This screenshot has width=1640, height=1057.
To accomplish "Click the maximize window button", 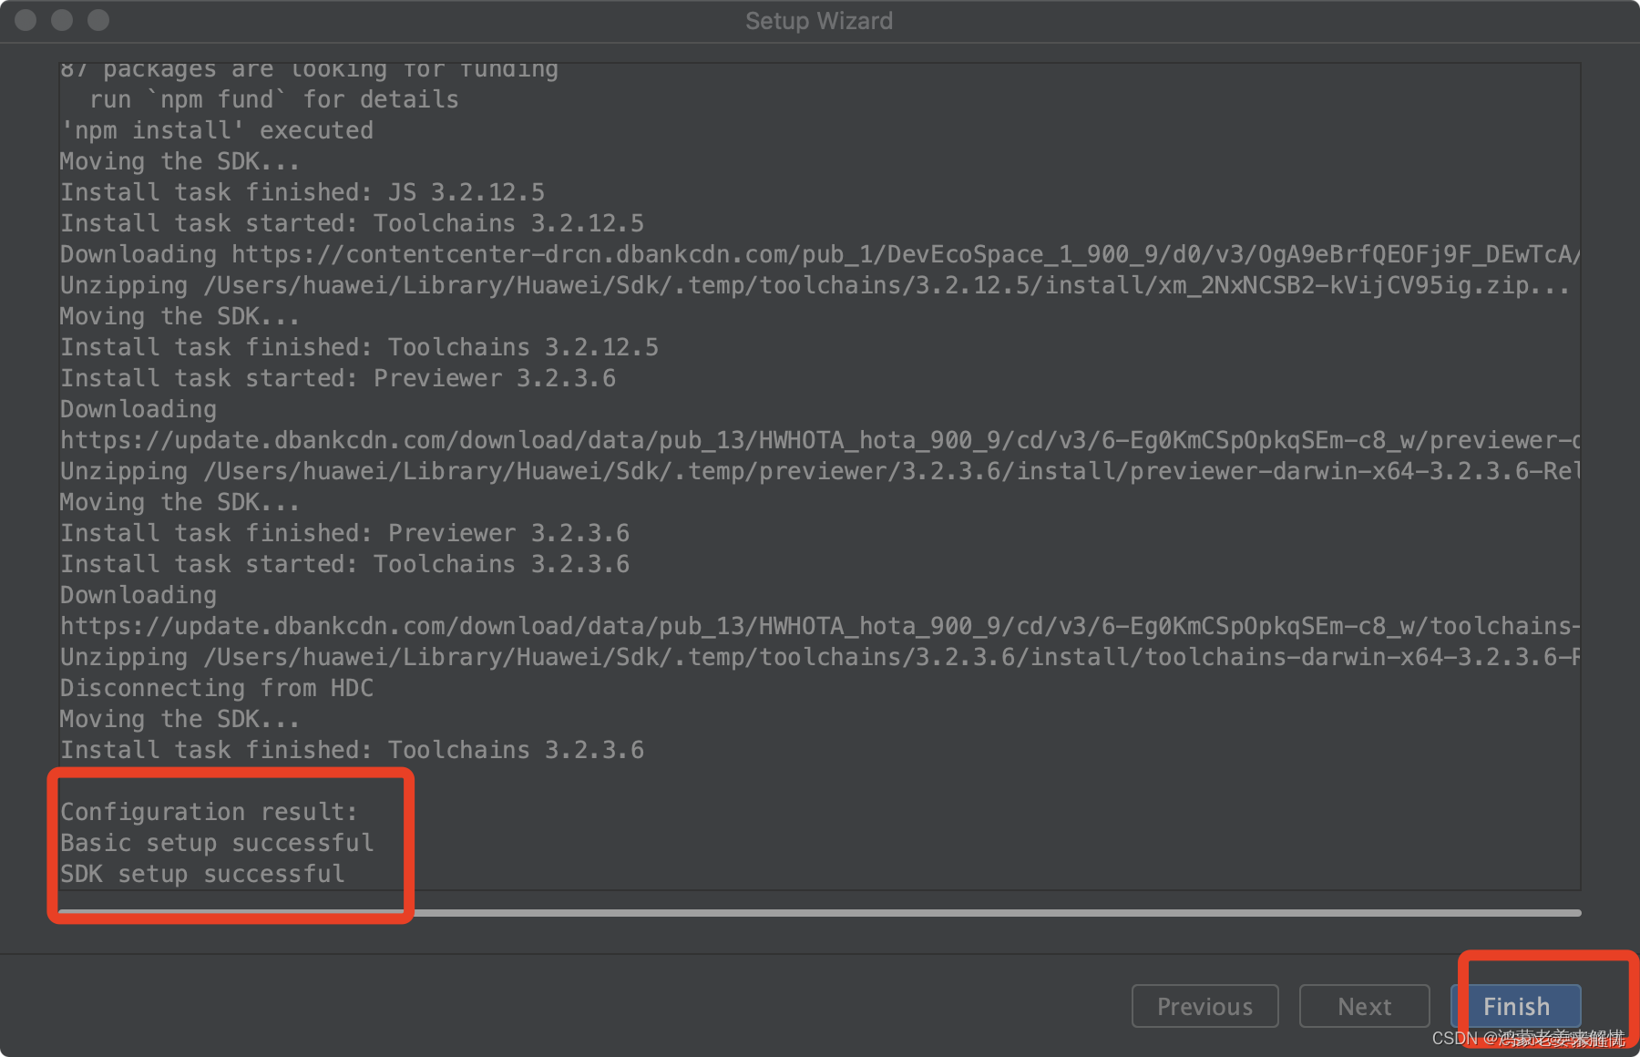I will 98,20.
